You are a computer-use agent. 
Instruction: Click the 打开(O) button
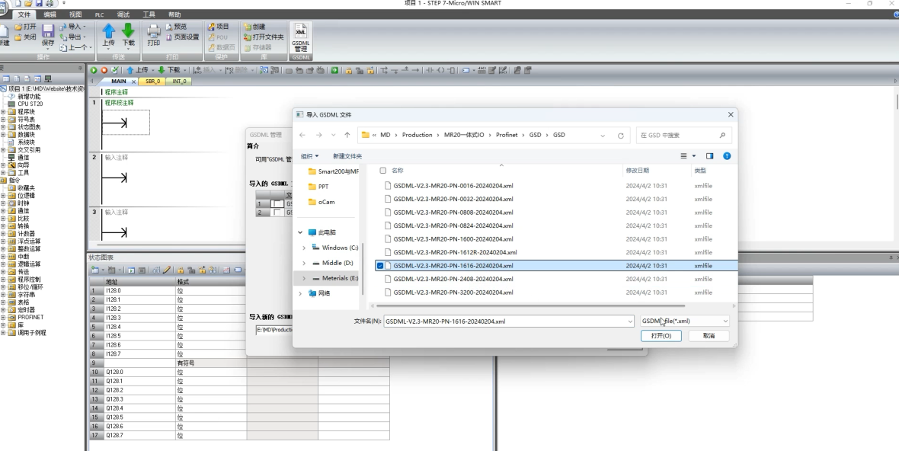point(661,336)
